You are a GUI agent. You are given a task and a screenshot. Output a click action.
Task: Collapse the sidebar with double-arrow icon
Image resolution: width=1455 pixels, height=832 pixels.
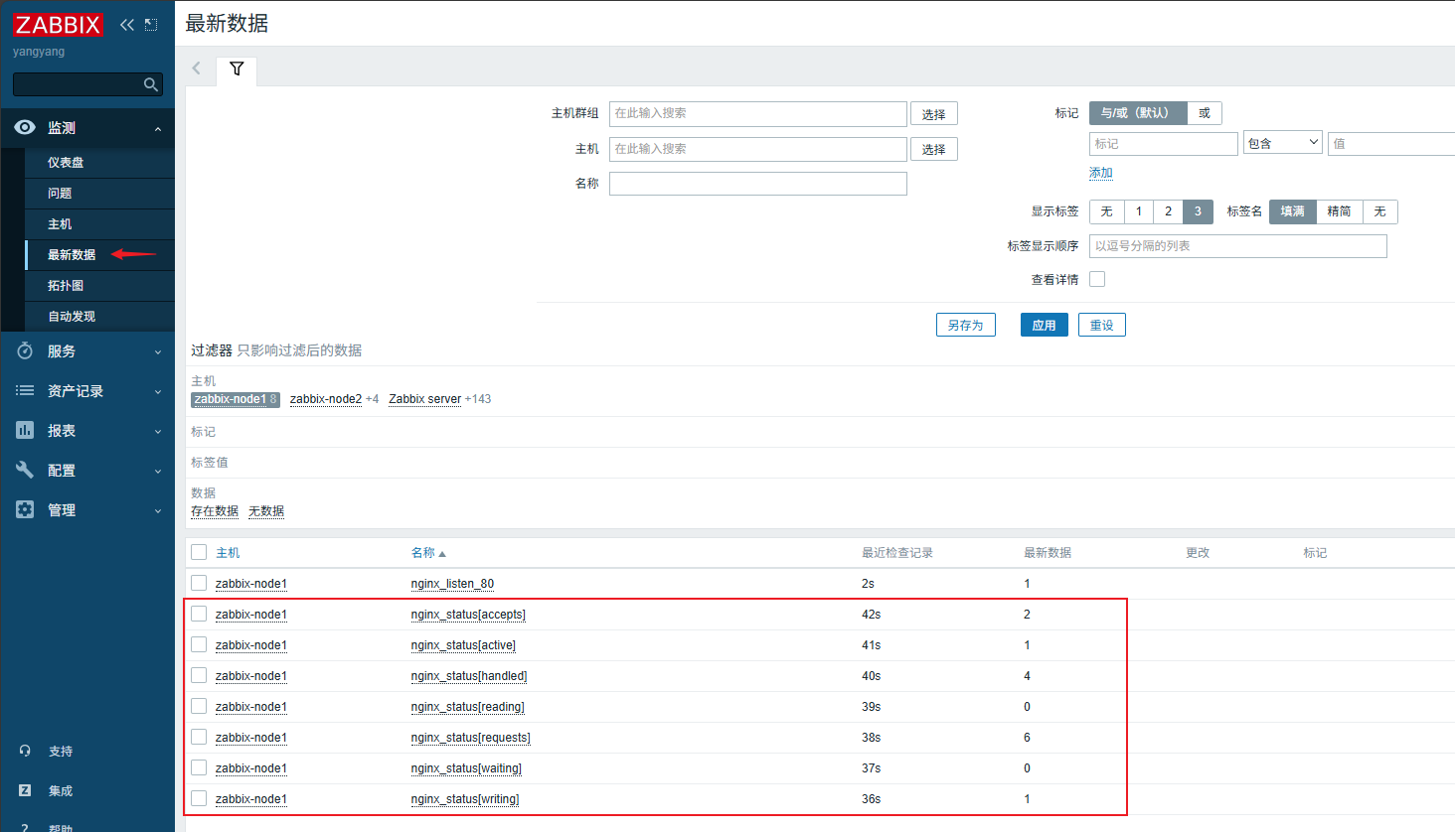[127, 25]
